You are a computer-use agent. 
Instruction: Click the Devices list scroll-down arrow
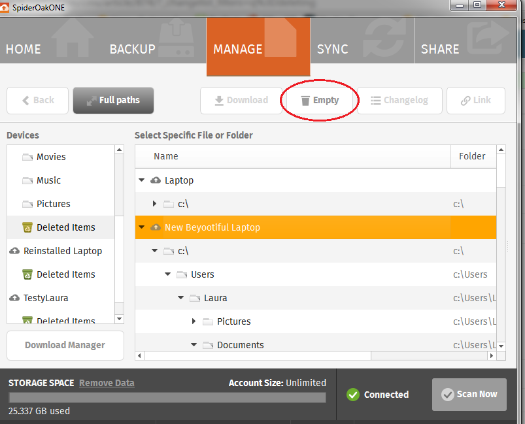click(119, 319)
